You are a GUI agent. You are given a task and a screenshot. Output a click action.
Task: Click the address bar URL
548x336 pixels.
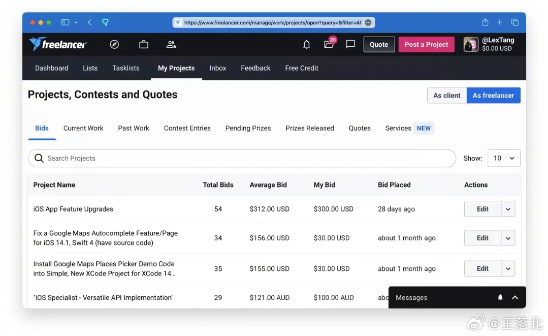click(273, 22)
